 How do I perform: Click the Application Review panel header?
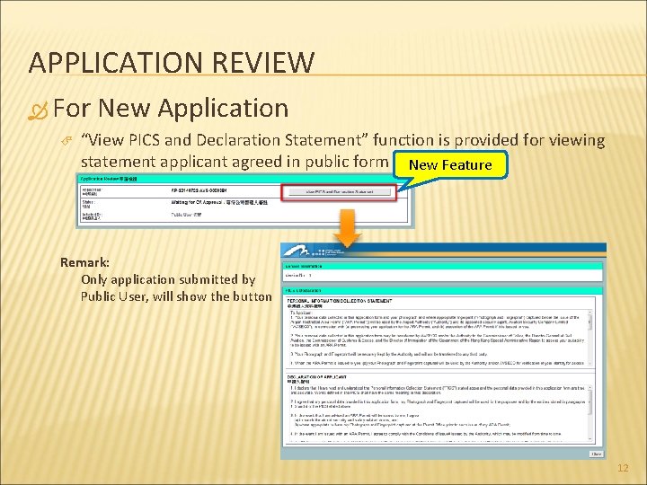click(245, 179)
